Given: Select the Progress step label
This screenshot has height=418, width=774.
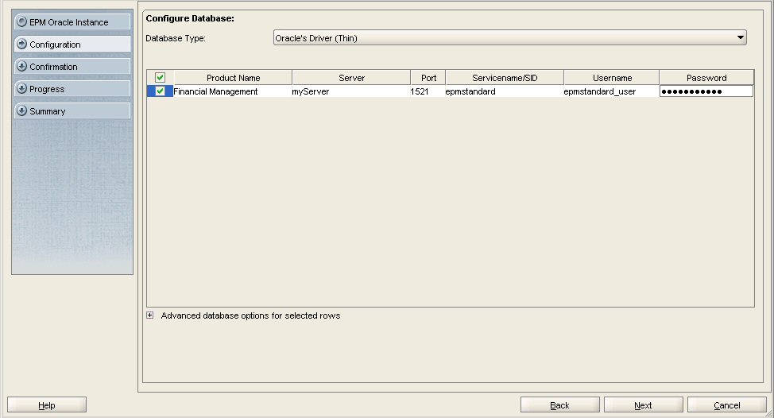Looking at the screenshot, I should tap(47, 89).
